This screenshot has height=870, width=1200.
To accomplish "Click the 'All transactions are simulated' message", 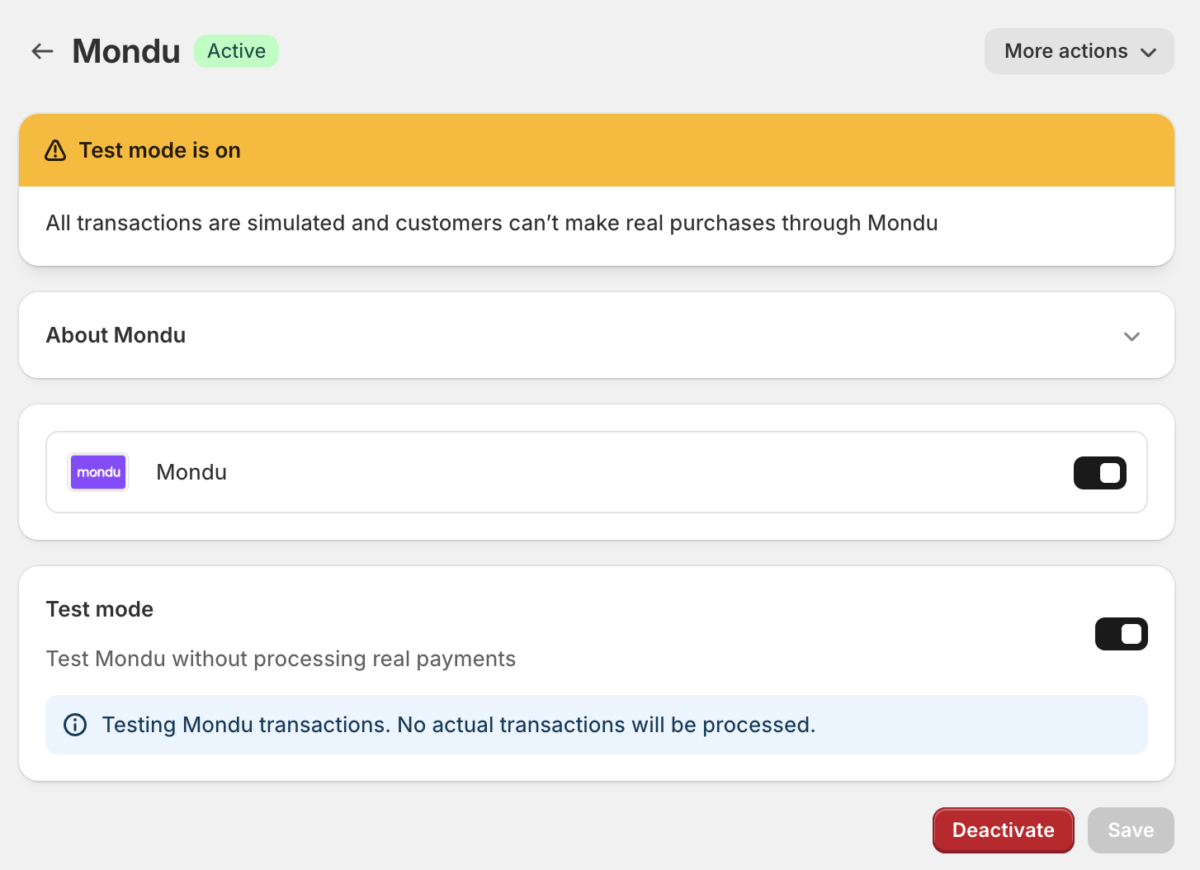I will (492, 223).
